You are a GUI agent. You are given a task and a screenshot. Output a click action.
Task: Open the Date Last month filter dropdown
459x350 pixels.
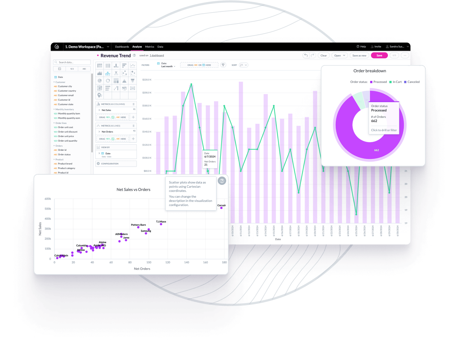(166, 65)
